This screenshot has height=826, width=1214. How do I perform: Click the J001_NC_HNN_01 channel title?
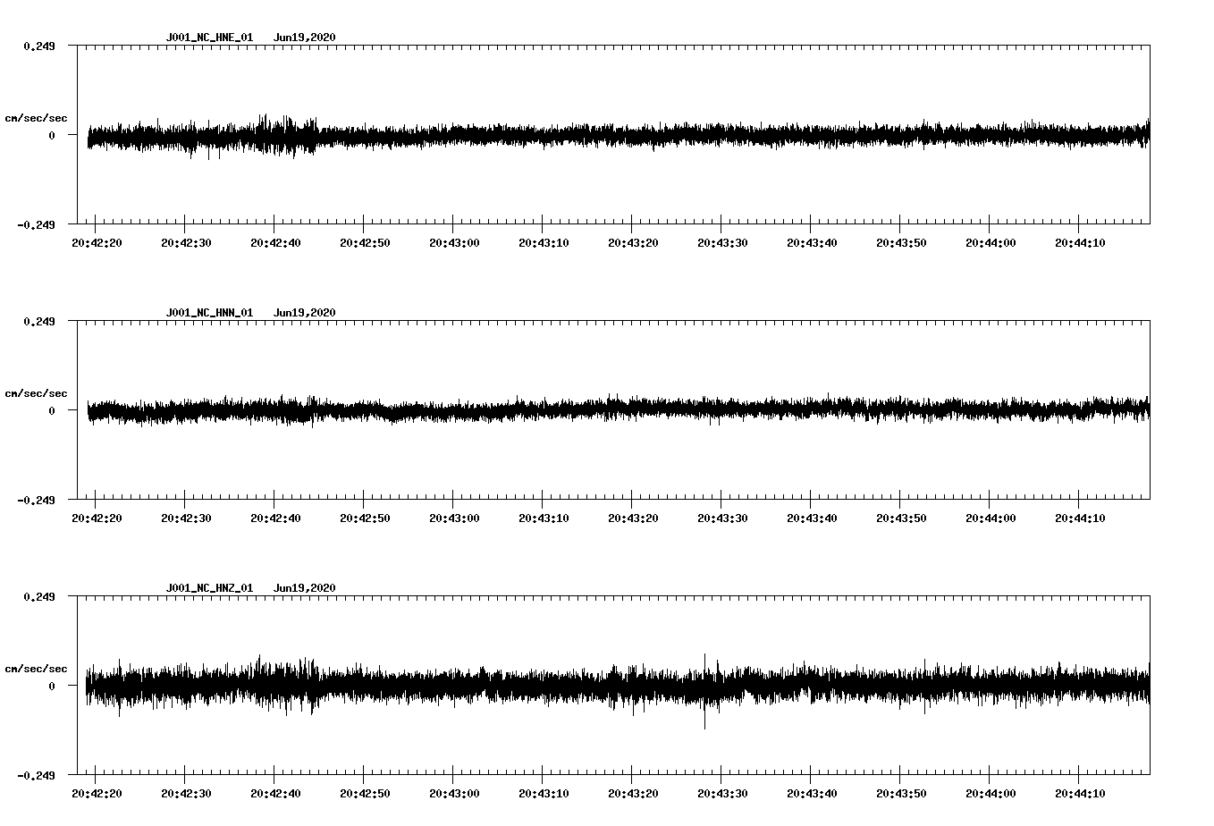point(209,313)
